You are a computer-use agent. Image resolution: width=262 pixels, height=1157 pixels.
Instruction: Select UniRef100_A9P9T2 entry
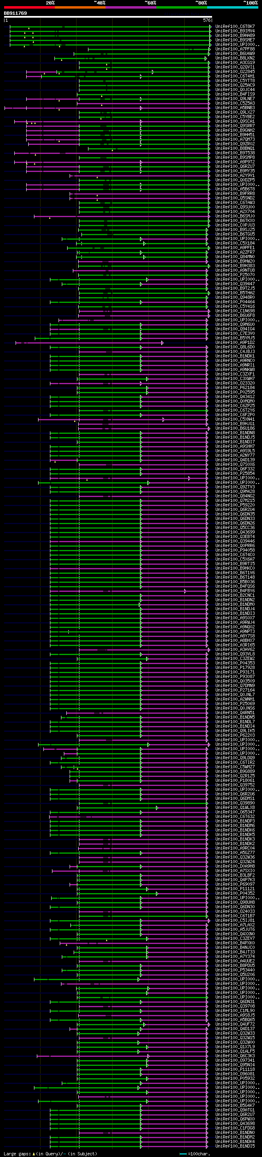pos(235,162)
